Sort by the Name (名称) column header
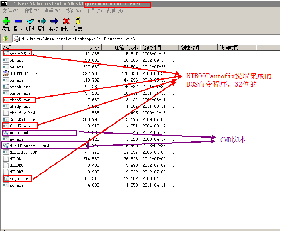Image resolution: width=283 pixels, height=231 pixels. (31, 48)
